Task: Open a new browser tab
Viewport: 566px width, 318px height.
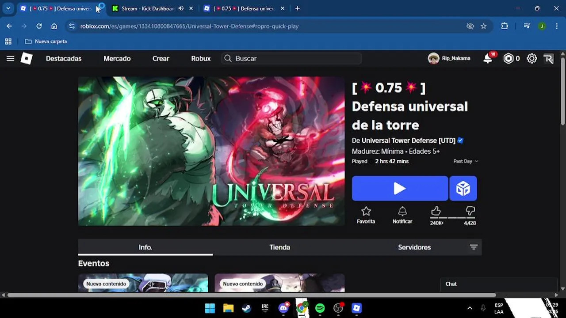Action: click(298, 8)
